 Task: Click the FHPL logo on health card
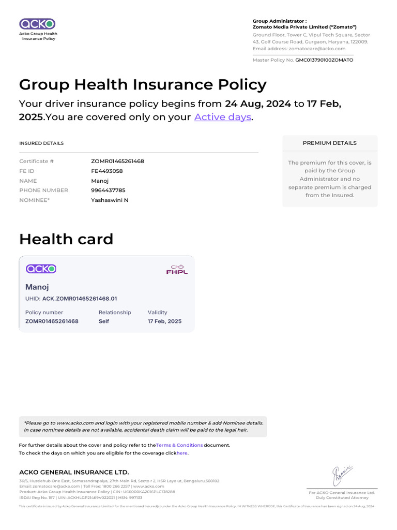(x=177, y=269)
